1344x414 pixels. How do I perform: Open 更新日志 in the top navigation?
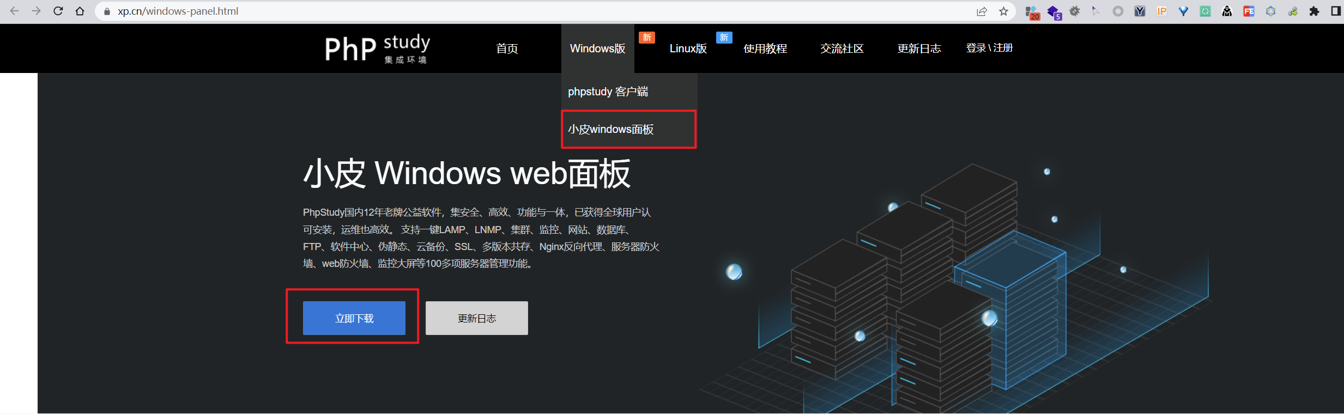(919, 48)
